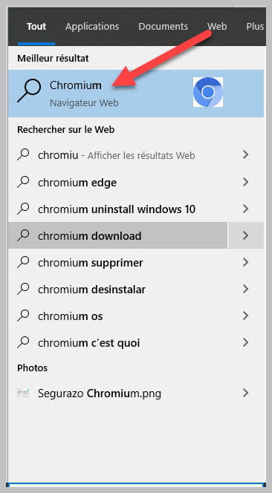
Task: Expand the chromium uninstall windows 10 chevron
Action: tap(246, 209)
